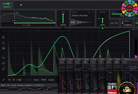
Task: Step to the previous length left of 1 Bar
Action: pos(27,80)
